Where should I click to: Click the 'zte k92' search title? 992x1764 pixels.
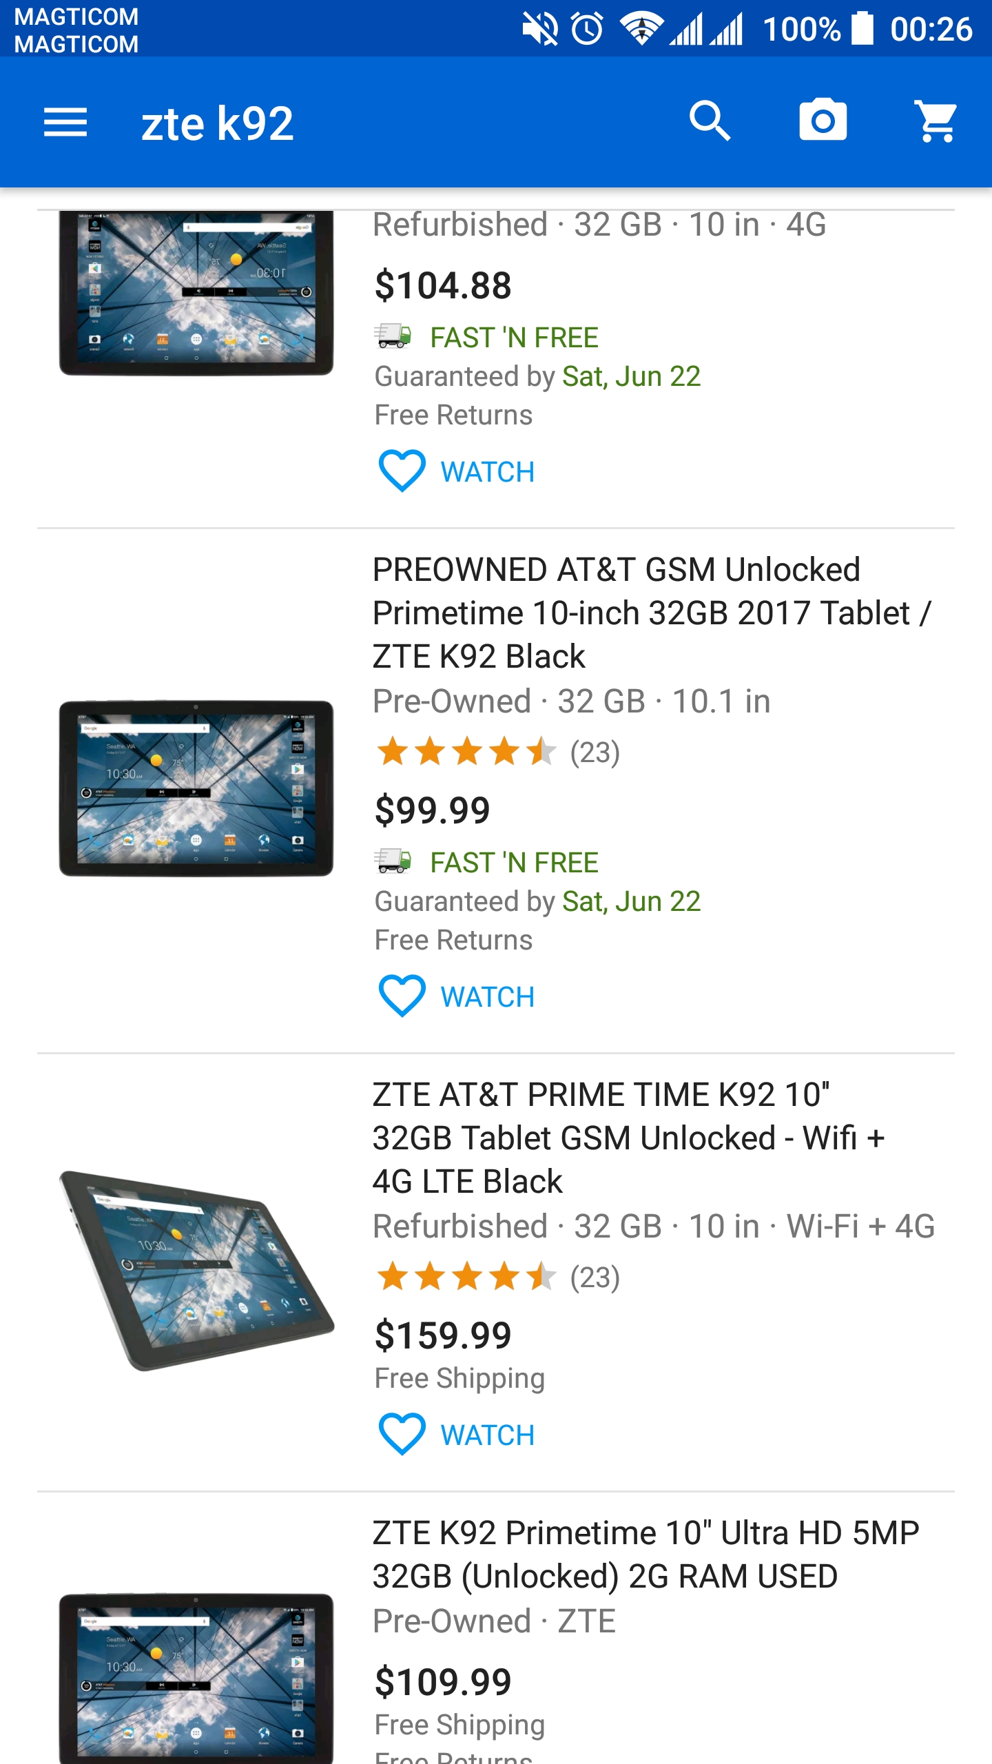[x=218, y=124]
